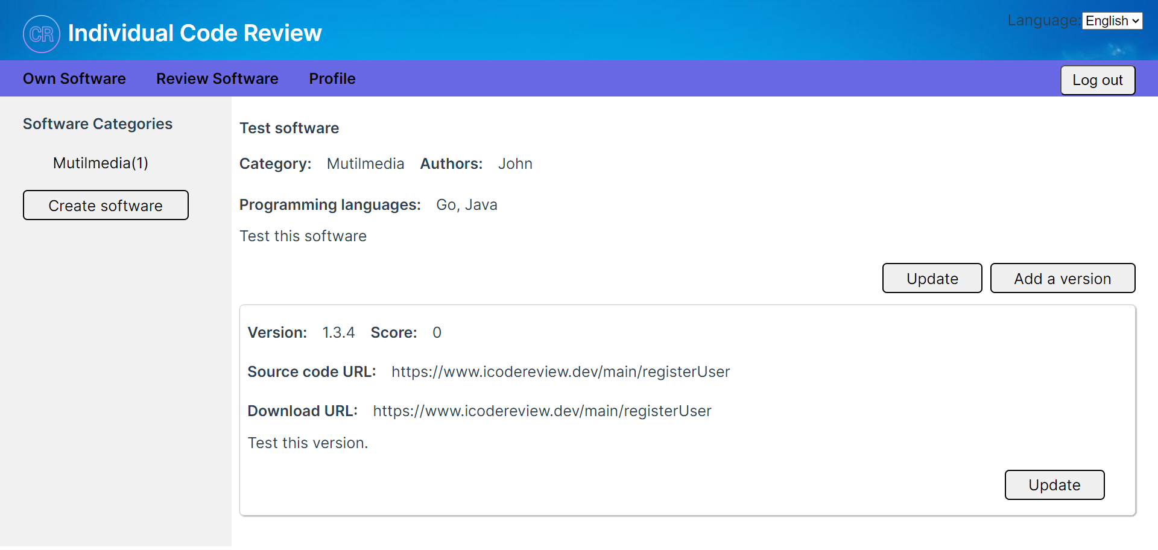Click the author name John
Image resolution: width=1158 pixels, height=550 pixels.
515,164
